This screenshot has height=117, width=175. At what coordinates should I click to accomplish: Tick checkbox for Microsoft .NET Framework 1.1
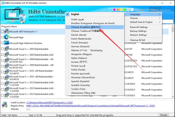pyautogui.click(x=2, y=31)
